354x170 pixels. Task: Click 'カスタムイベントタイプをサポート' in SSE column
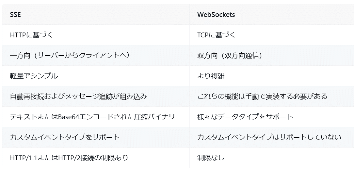96,137
